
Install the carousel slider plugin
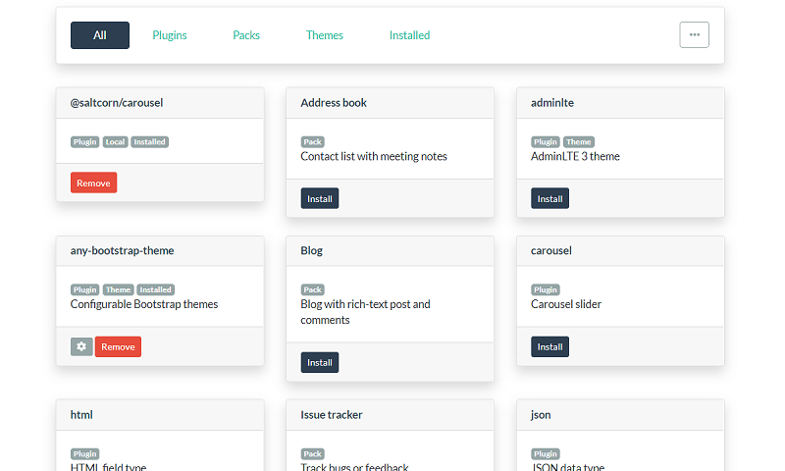pyautogui.click(x=549, y=346)
